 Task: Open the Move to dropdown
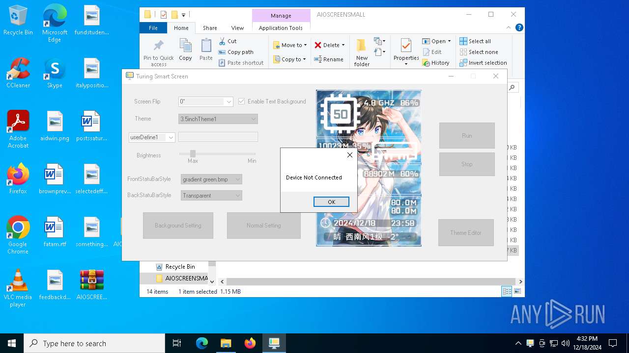290,45
